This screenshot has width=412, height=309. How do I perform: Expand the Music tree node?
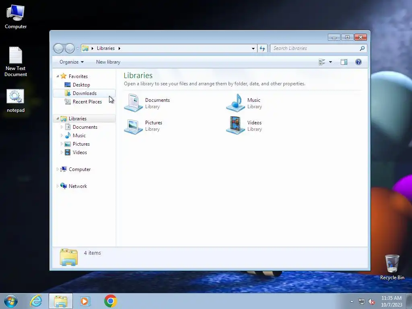62,136
